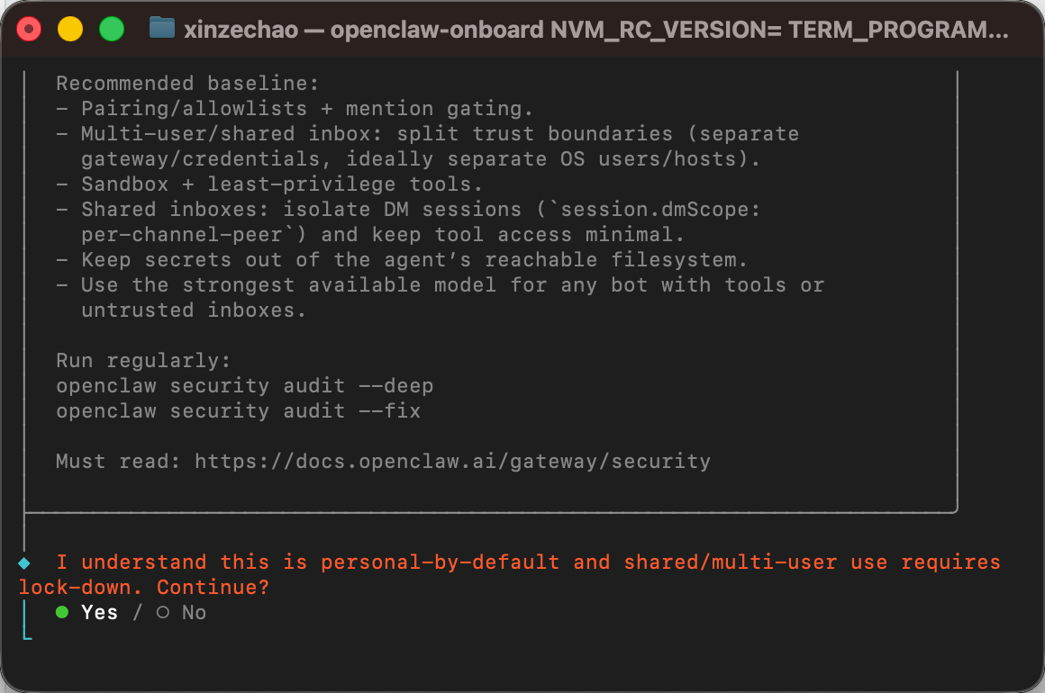Click the Recommended baseline heading
This screenshot has height=693, width=1045.
click(188, 83)
